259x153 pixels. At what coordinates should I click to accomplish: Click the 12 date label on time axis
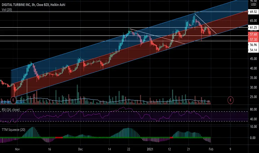click(169, 149)
